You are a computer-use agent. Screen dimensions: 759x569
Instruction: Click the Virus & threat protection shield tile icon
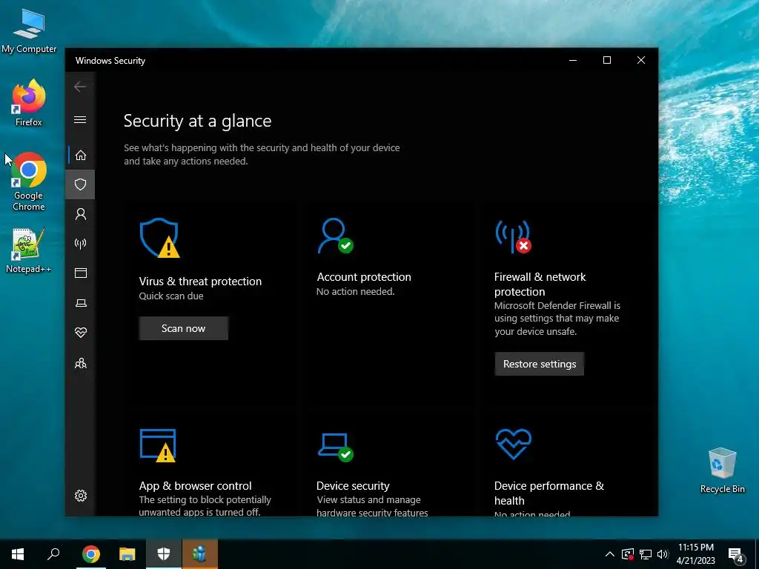[160, 238]
